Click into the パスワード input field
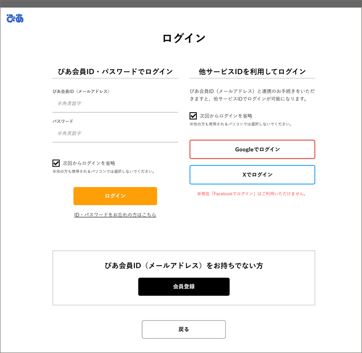 pos(115,134)
